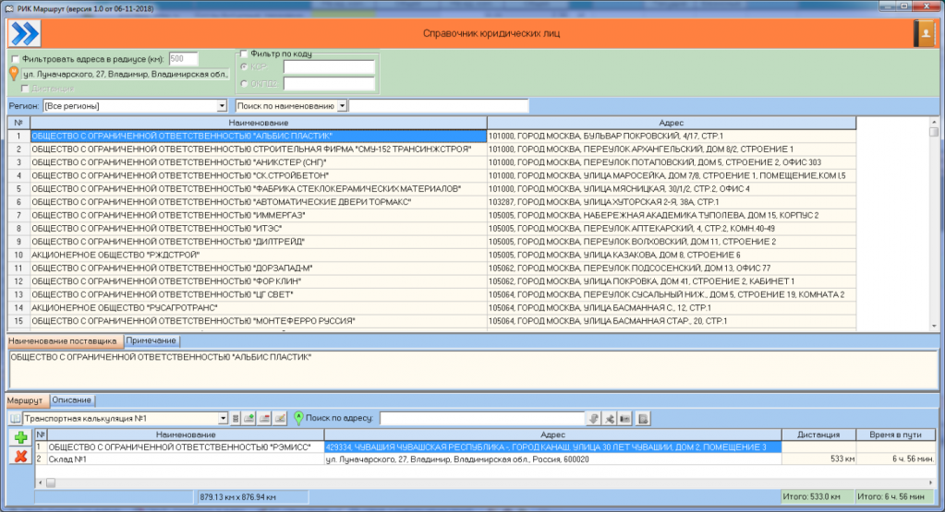The height and width of the screenshot is (512, 945).
Task: Click the green pin icon beside address search
Action: pos(298,419)
